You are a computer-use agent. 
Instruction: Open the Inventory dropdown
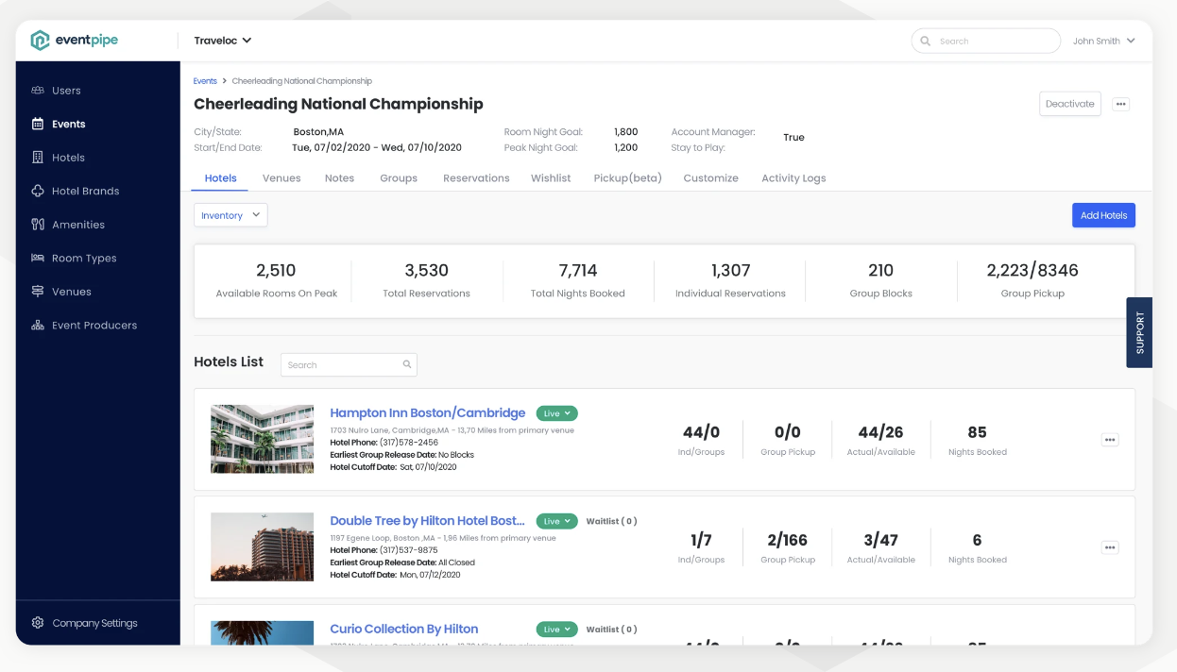coord(230,215)
